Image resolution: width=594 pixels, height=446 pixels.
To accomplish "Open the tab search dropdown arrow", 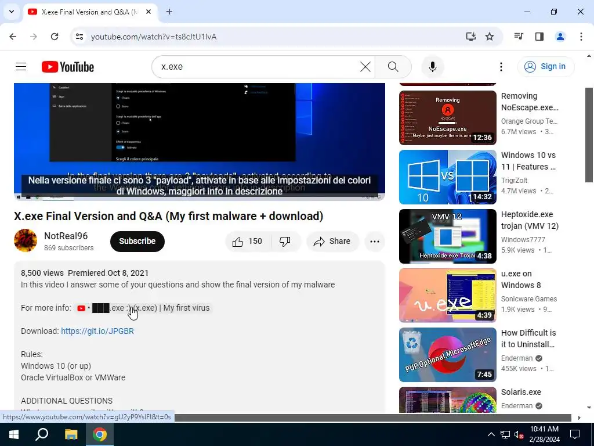I will click(12, 12).
